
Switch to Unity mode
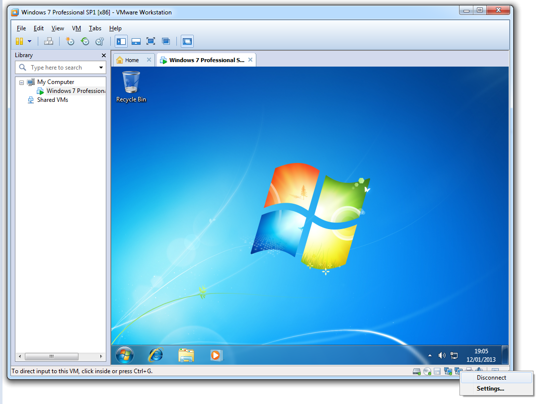[166, 41]
